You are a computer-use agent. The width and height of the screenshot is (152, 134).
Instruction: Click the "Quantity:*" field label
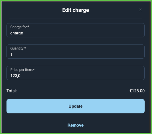[18, 48]
